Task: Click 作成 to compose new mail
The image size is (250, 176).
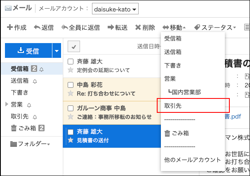Action: (17, 27)
